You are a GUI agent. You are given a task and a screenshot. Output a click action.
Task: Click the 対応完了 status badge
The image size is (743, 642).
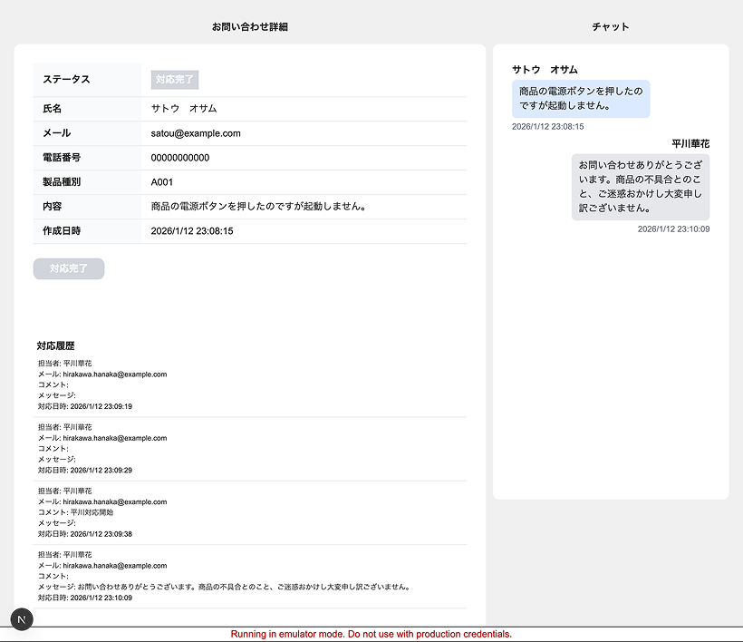coord(175,80)
